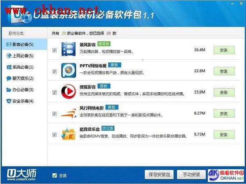
Task: Deselect the 酷我音乐盒 checkbox
Action: pos(55,135)
